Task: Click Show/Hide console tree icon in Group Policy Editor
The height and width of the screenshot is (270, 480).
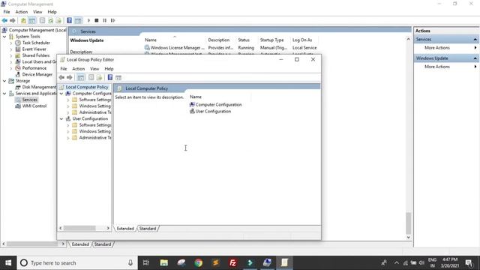Action: click(81, 77)
